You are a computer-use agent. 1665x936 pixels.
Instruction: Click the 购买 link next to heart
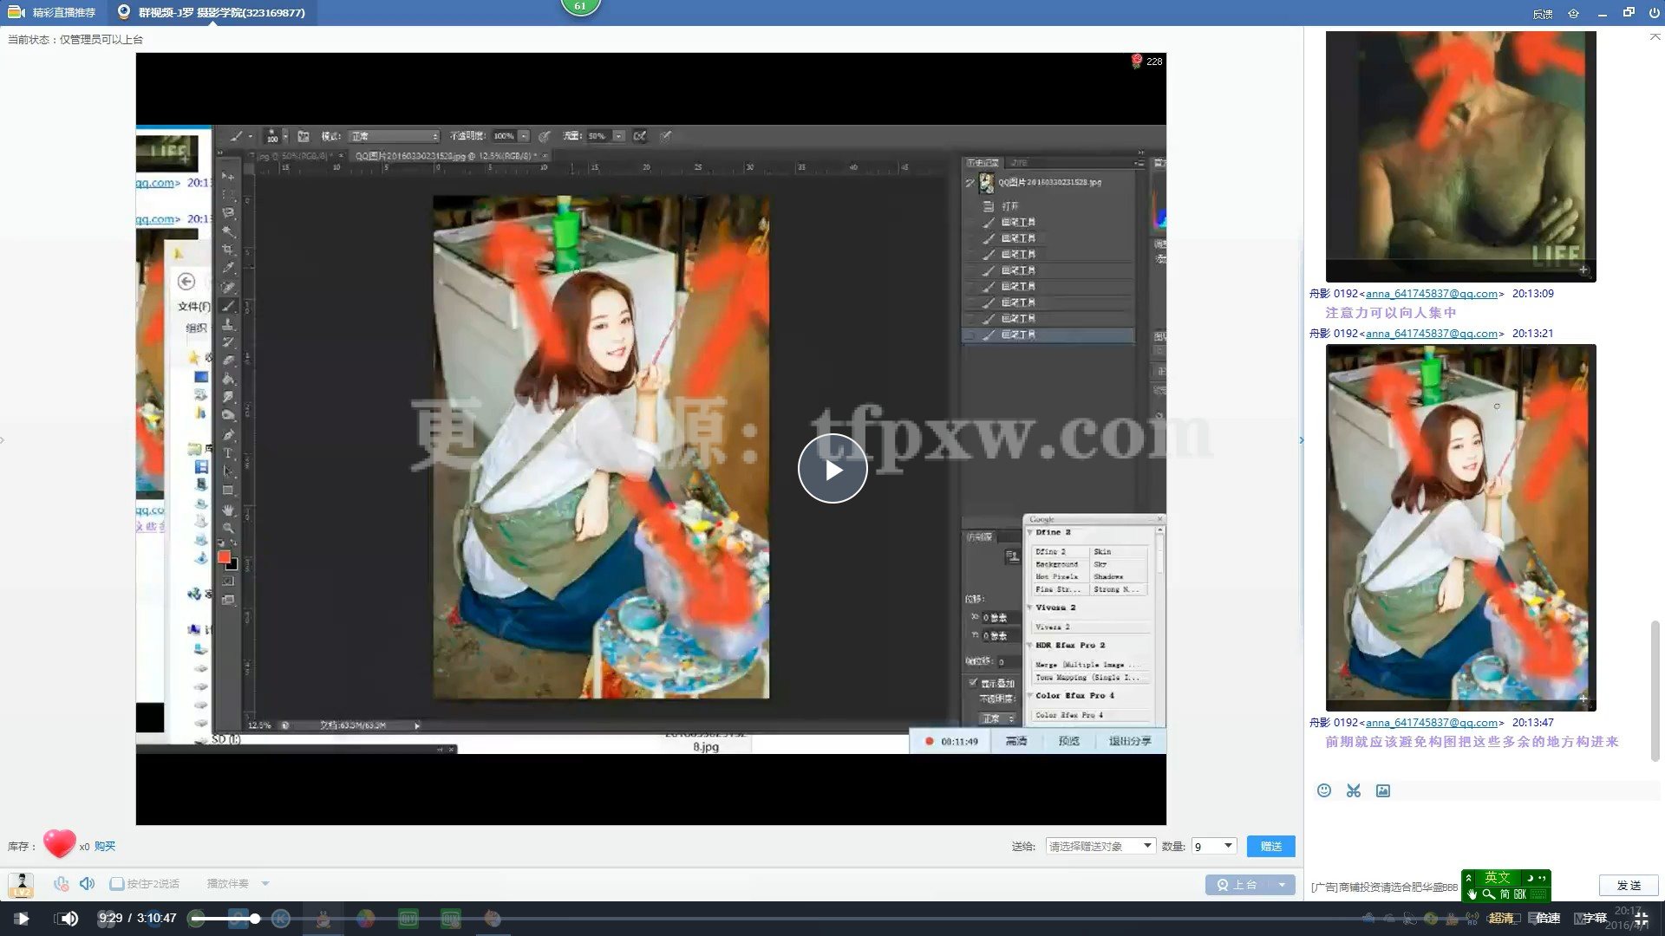point(105,846)
